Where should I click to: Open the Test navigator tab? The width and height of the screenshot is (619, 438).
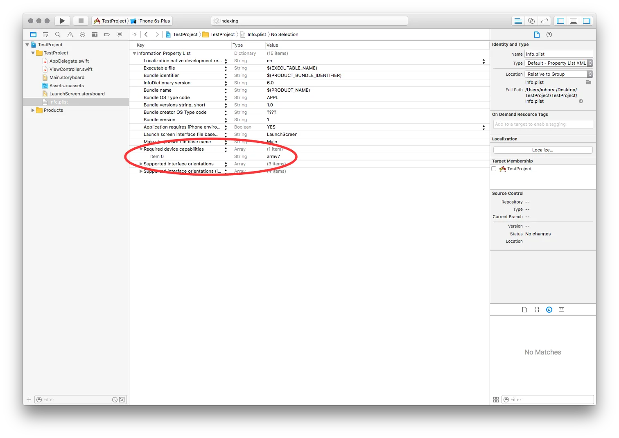click(82, 35)
